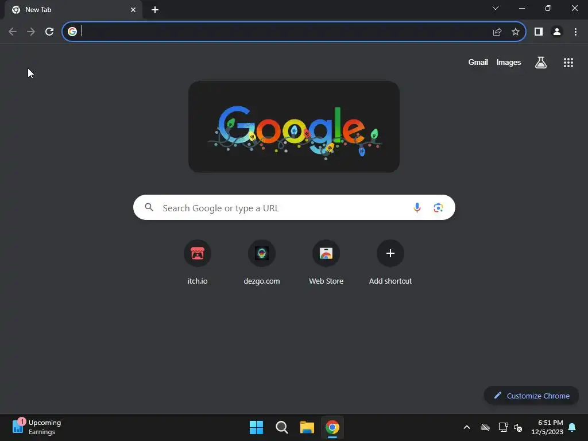This screenshot has height=441, width=588.
Task: Go forward using the browser forward arrow
Action: click(x=31, y=32)
